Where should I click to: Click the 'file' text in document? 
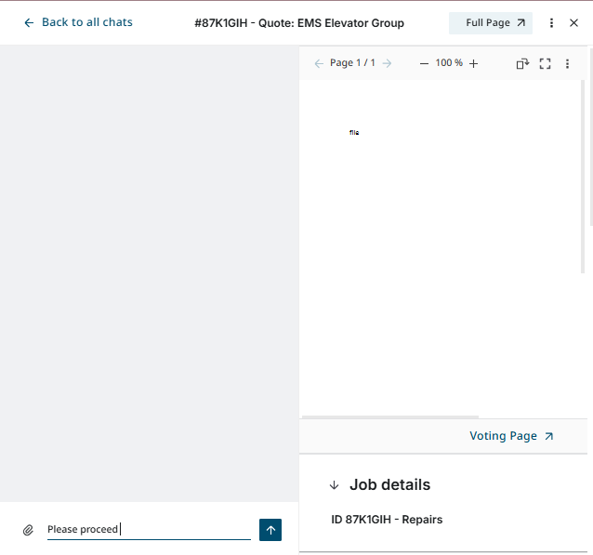pyautogui.click(x=354, y=133)
